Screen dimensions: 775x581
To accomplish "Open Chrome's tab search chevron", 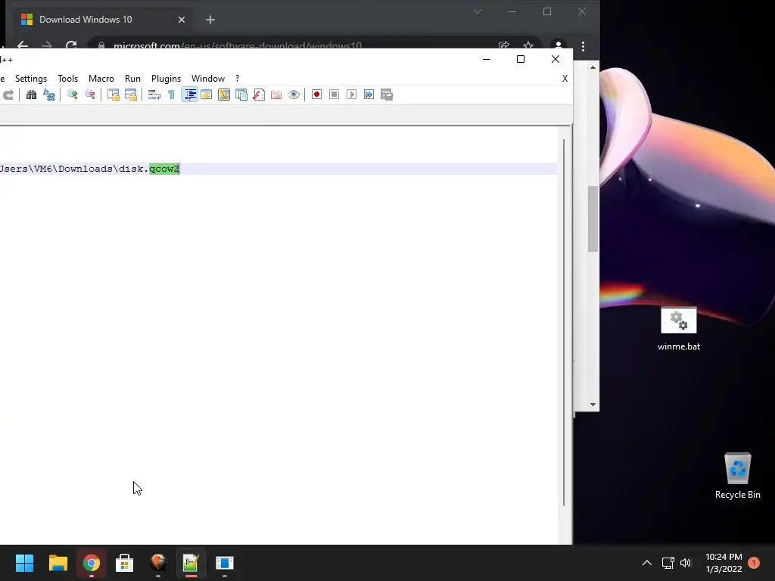I will coord(478,11).
